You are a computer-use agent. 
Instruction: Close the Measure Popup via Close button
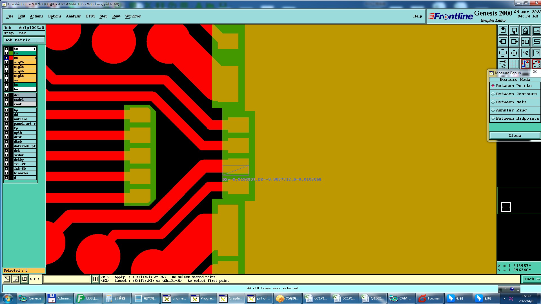coord(515,136)
